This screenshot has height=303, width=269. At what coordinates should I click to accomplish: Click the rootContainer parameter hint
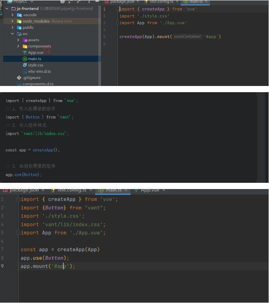(188, 37)
